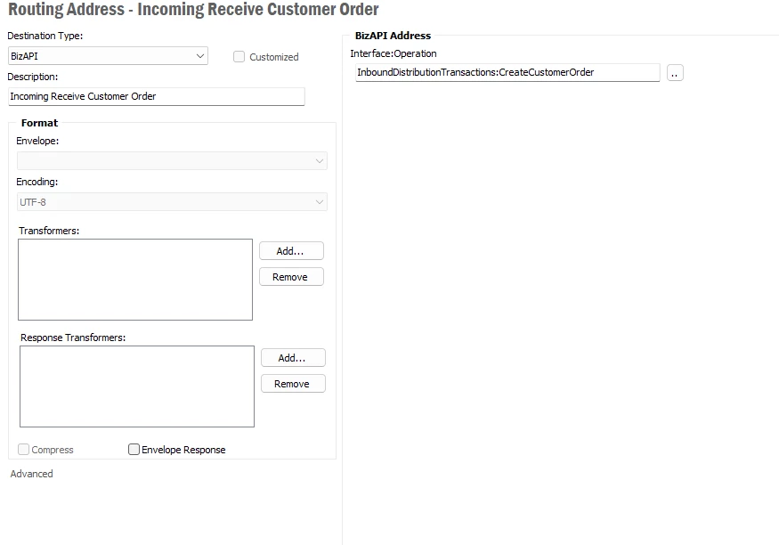779x545 pixels.
Task: Open the Encoding dropdown showing UTF-8
Action: [172, 202]
